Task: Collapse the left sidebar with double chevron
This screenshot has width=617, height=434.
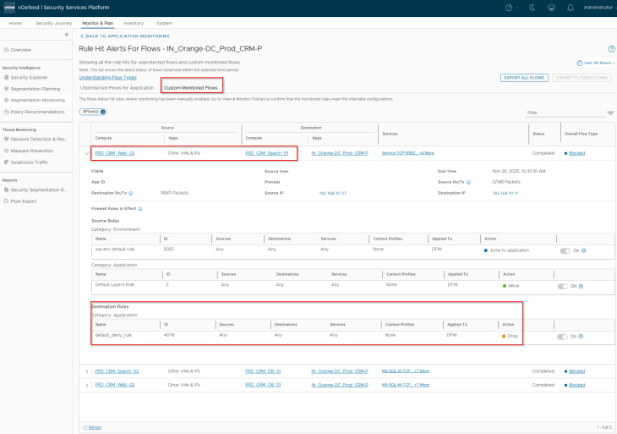Action: pyautogui.click(x=67, y=35)
